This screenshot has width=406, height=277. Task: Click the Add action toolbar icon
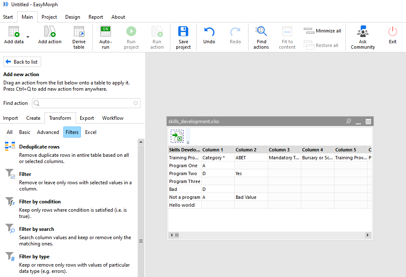pyautogui.click(x=50, y=32)
